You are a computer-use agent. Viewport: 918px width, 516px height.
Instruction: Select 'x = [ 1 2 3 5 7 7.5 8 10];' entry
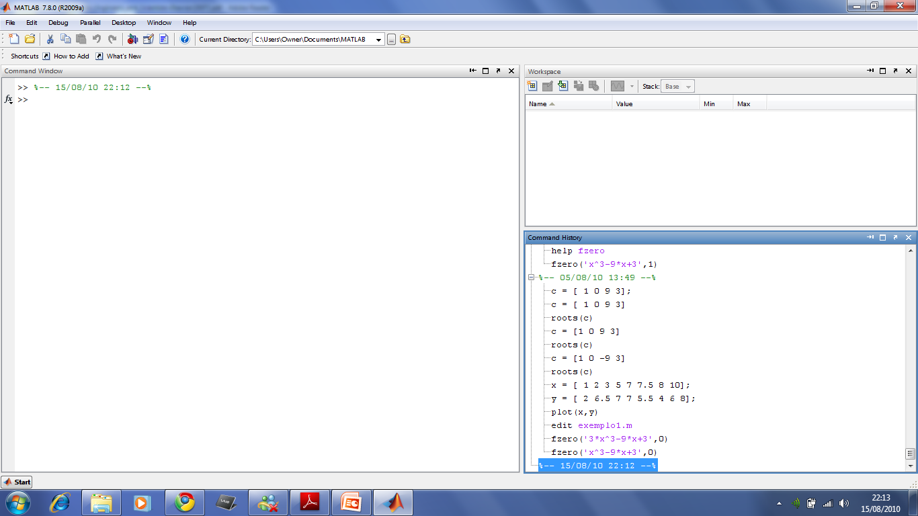click(x=621, y=385)
